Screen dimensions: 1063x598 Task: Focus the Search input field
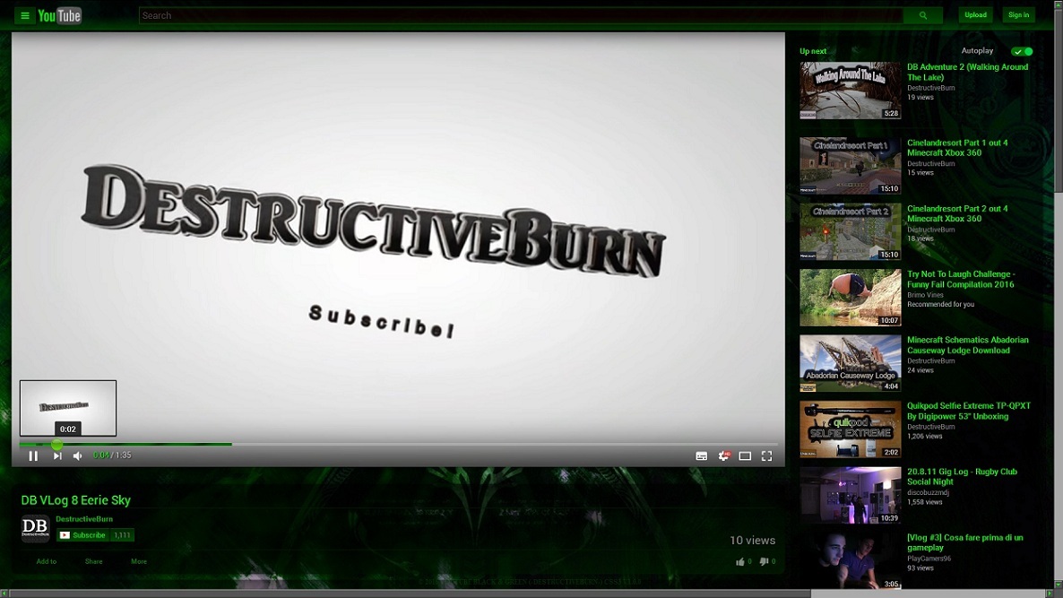521,15
